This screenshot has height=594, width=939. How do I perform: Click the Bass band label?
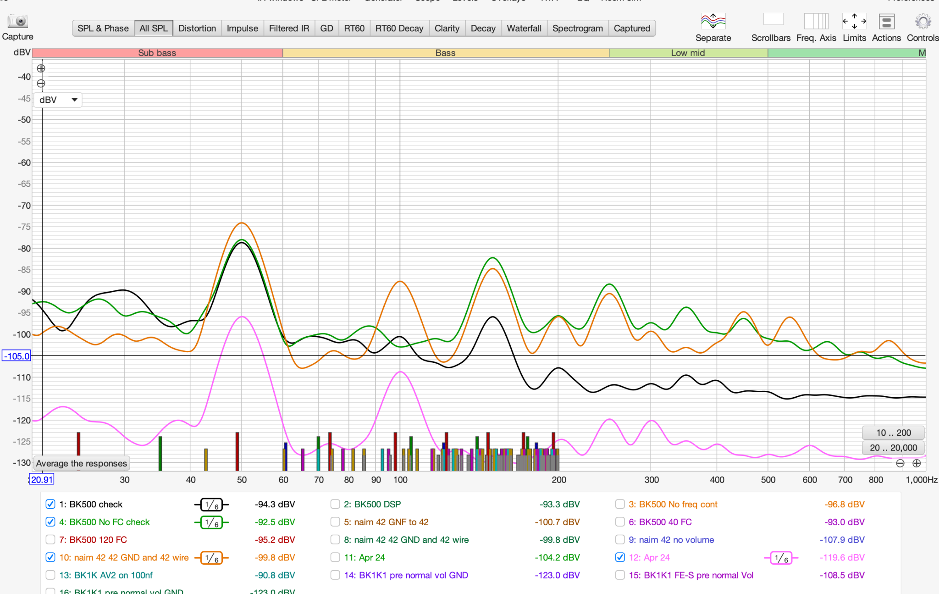coord(446,53)
